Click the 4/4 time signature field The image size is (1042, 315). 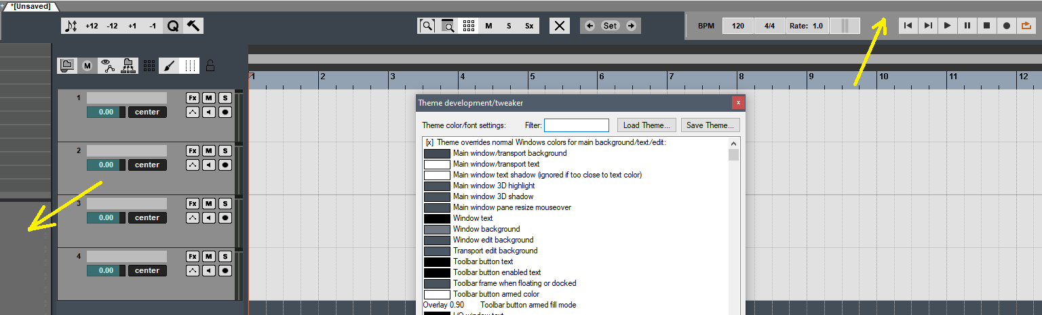coord(770,26)
